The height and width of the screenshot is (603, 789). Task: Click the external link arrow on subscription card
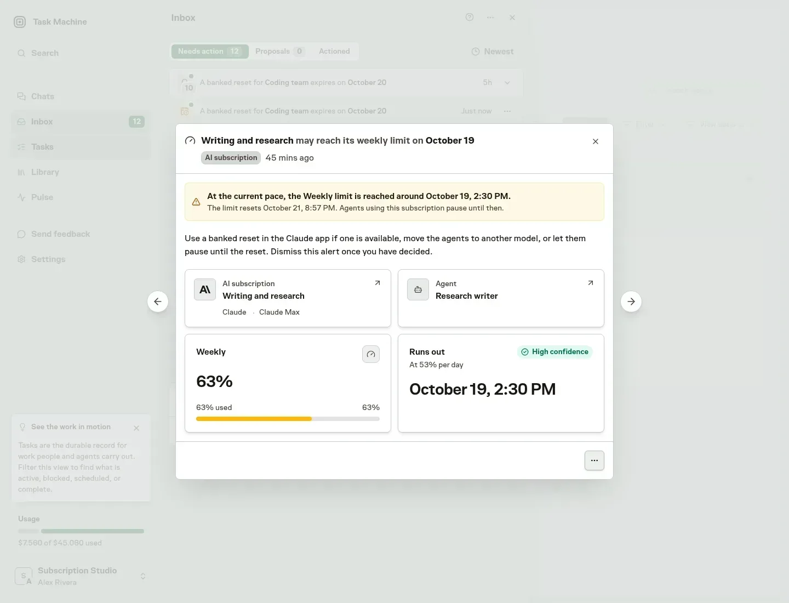coord(378,283)
